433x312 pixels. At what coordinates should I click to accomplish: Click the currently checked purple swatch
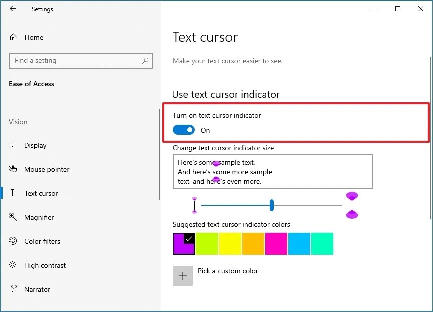(183, 244)
